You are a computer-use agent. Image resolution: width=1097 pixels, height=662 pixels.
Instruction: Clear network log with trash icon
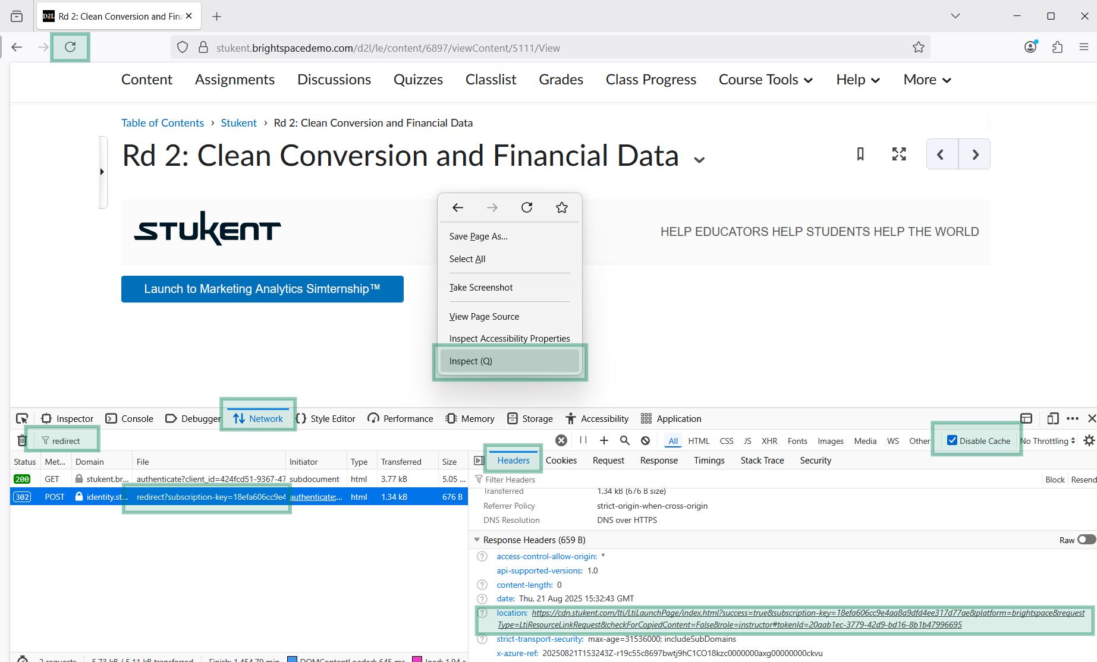22,440
